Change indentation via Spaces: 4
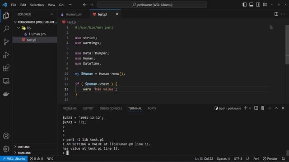 point(224,159)
